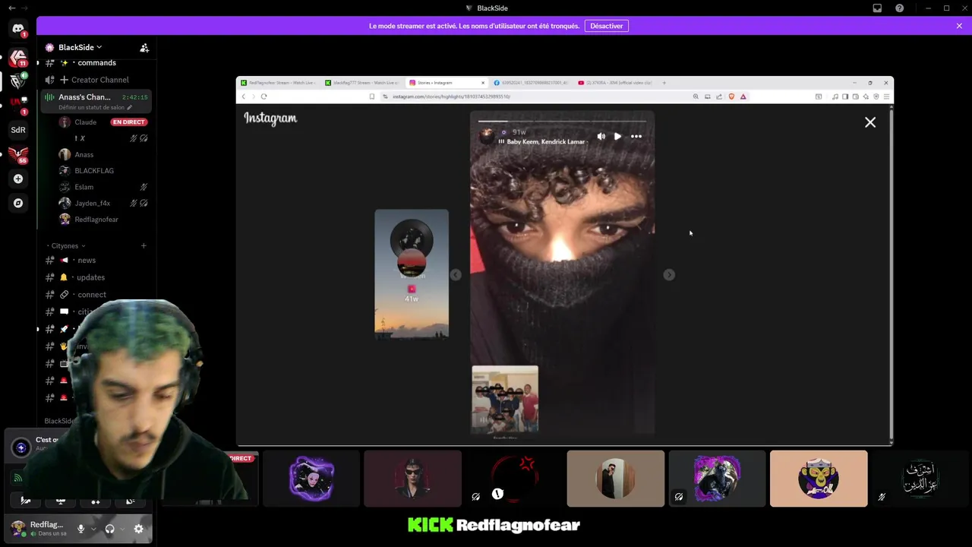The image size is (972, 547).
Task: Close the Instagram story viewer
Action: pyautogui.click(x=870, y=122)
